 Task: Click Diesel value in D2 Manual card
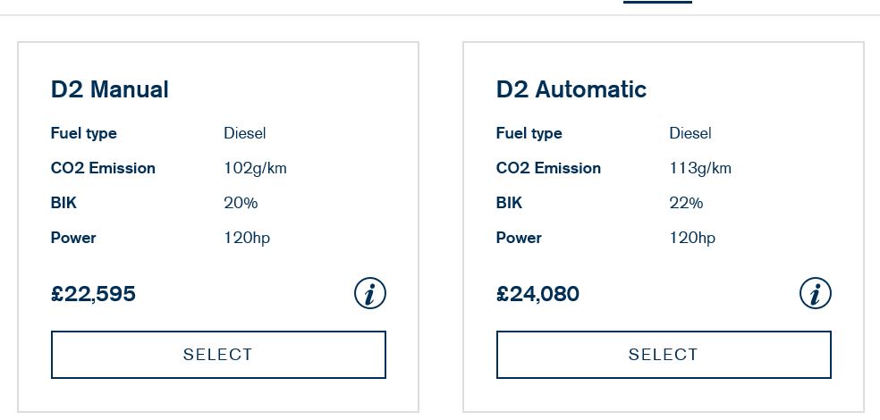coord(245,133)
